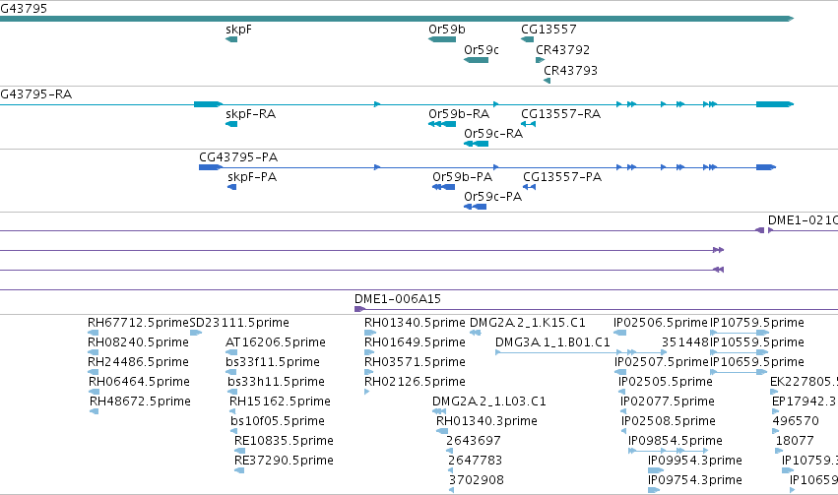Open the RH24486.5prime EST label
The height and width of the screenshot is (495, 838).
(138, 362)
